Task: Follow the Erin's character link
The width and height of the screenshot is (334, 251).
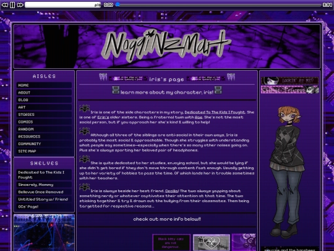Action: (x=103, y=117)
